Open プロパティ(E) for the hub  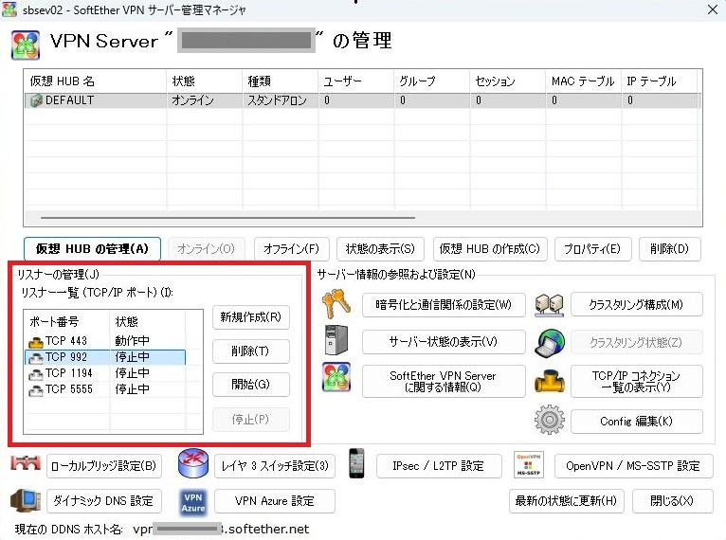592,249
